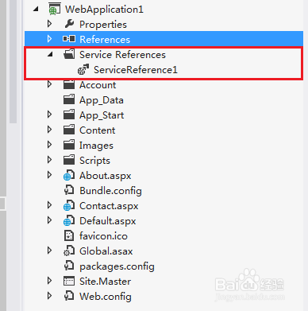The image size is (308, 311).
Task: Select the App_Data folder name
Action: [x=102, y=100]
